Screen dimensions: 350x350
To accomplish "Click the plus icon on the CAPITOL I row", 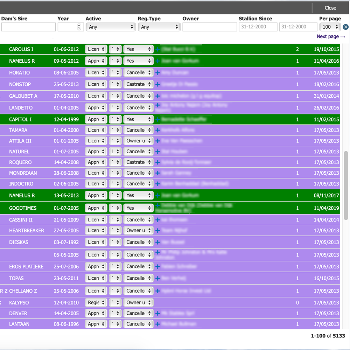I will [x=157, y=119].
